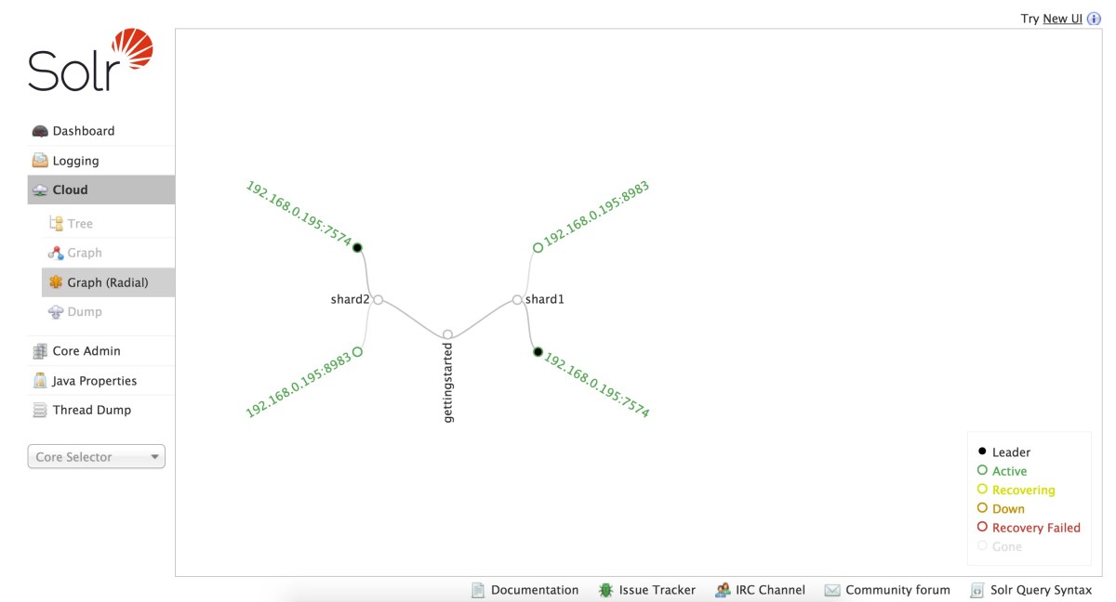Click the Dump cloud icon
This screenshot has width=1116, height=602.
(56, 312)
